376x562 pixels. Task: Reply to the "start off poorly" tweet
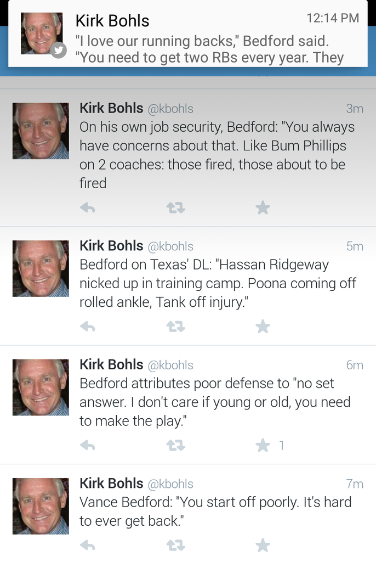tap(88, 545)
